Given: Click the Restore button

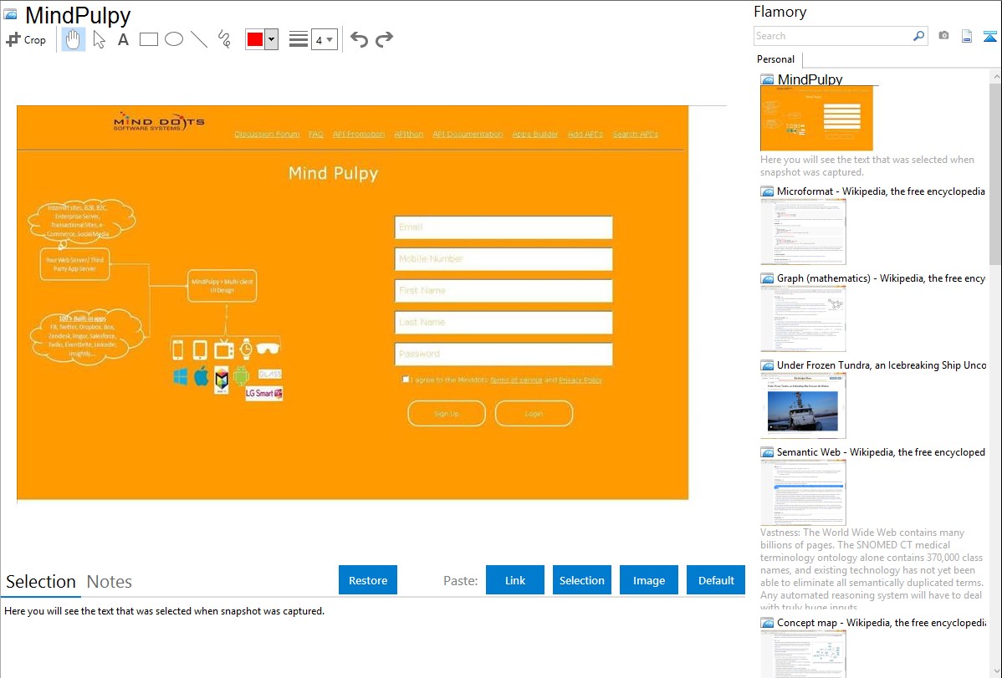Looking at the screenshot, I should click(x=368, y=580).
